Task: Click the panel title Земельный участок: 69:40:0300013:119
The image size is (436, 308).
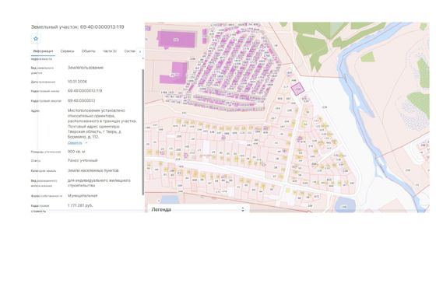Action: click(78, 27)
